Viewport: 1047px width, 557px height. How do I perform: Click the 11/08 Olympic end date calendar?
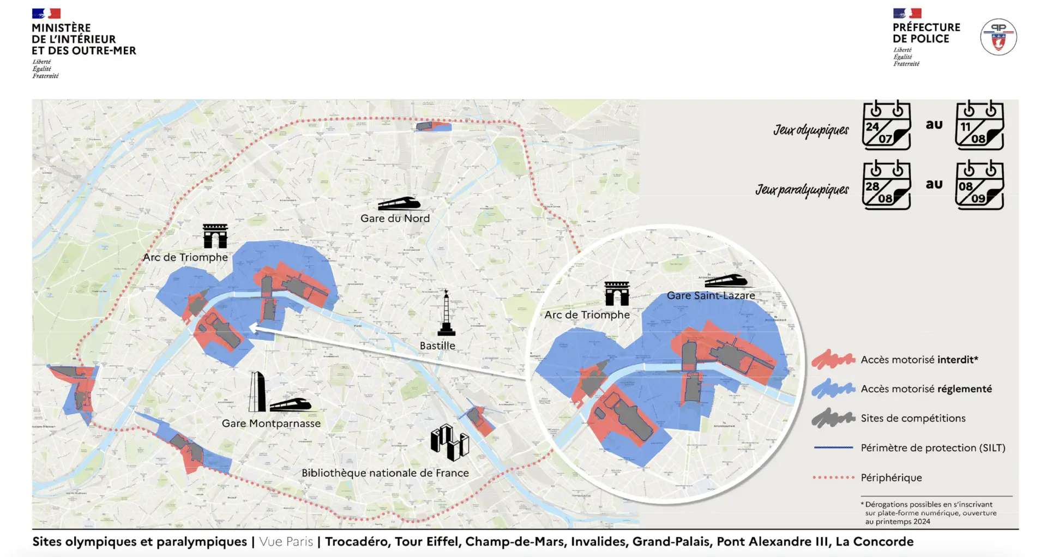coord(979,126)
